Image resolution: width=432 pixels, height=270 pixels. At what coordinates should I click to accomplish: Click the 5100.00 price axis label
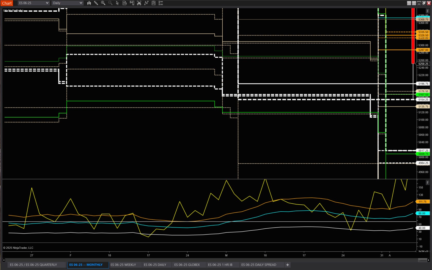423,120
